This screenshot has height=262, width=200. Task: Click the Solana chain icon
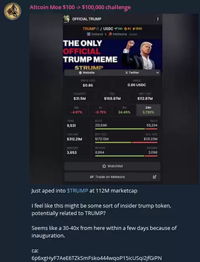pos(88,34)
